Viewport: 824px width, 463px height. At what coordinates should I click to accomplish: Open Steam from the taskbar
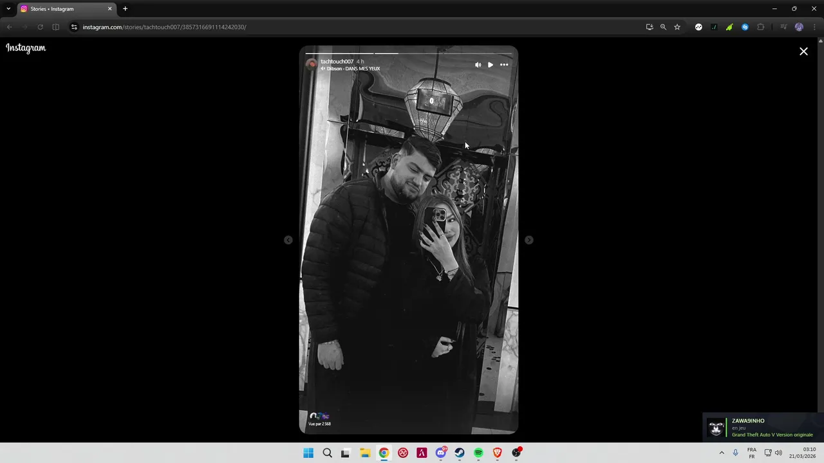point(460,453)
